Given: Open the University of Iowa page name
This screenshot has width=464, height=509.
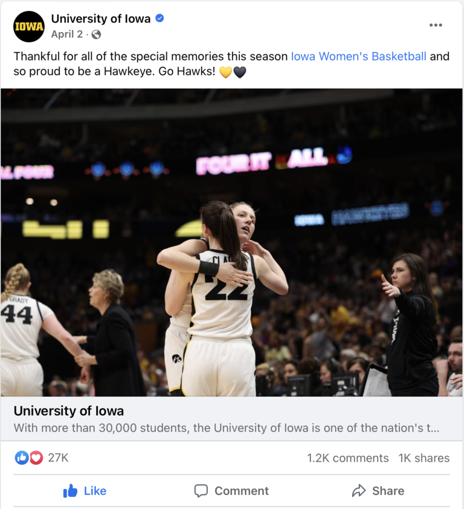Looking at the screenshot, I should coord(100,19).
